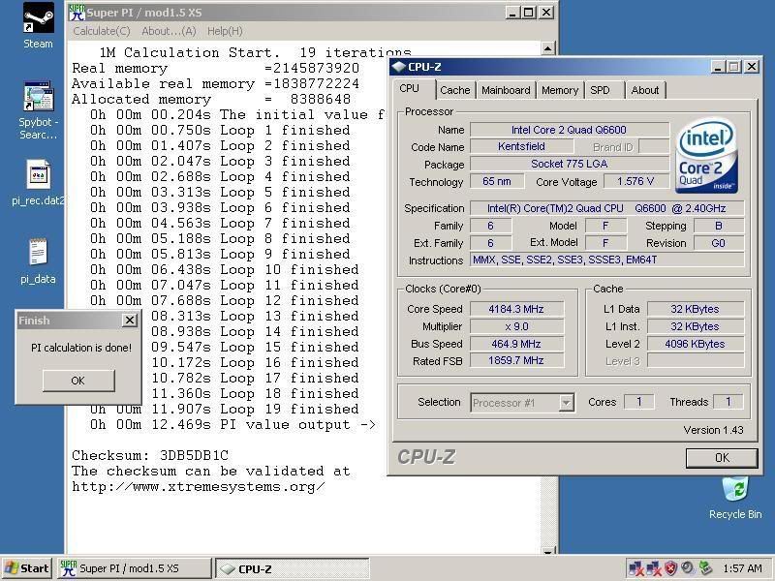This screenshot has width=775, height=581.
Task: Open the Recycle Bin icon
Action: click(735, 498)
